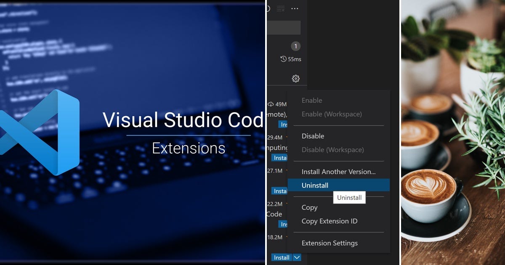Click the Install button below 27.1M
Image resolution: width=505 pixels, height=265 pixels.
coord(280,191)
